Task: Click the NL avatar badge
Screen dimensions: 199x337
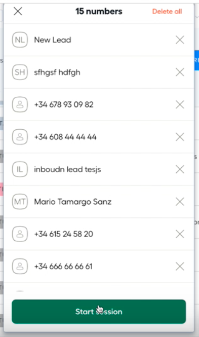Action: tap(20, 40)
